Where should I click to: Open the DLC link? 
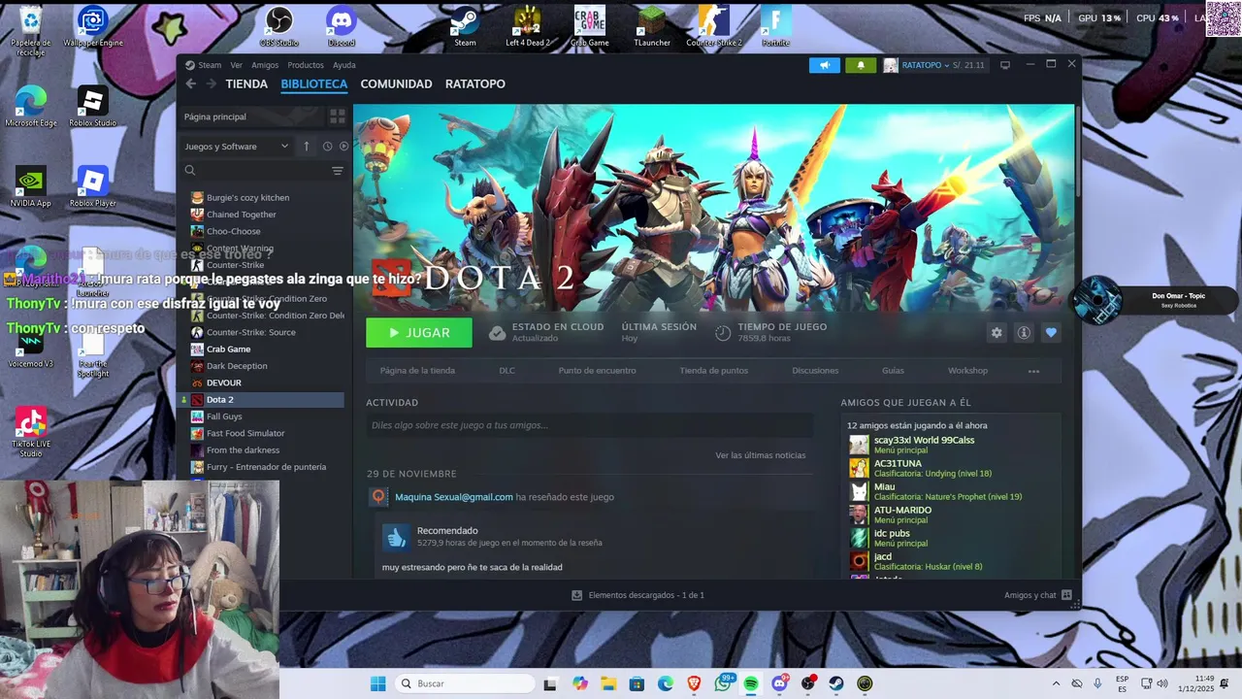507,371
